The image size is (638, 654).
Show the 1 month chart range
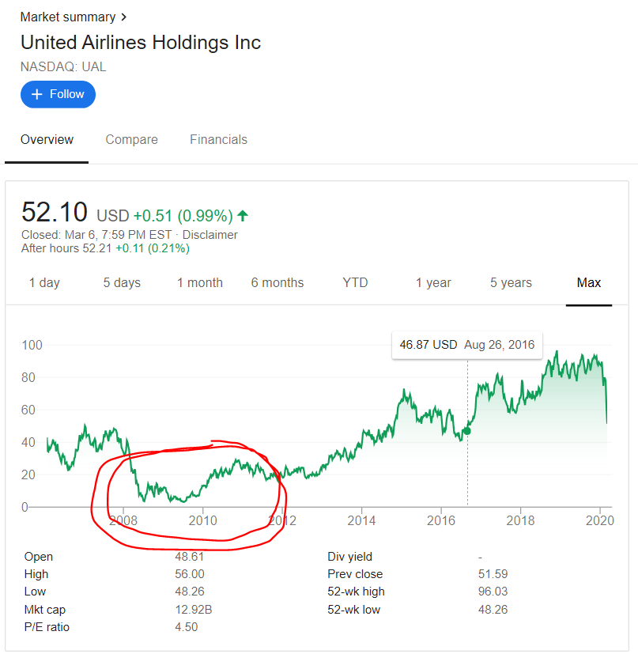(199, 283)
